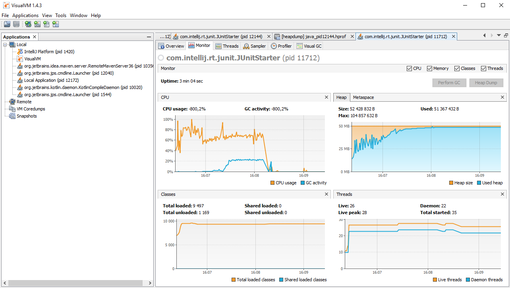
Task: Click the Add JMX Connection toolbar icon
Action: pyautogui.click(x=37, y=24)
